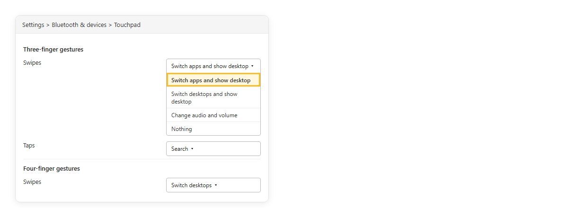Click the 'Four-finger gestures' heading
568x208 pixels.
pos(52,169)
